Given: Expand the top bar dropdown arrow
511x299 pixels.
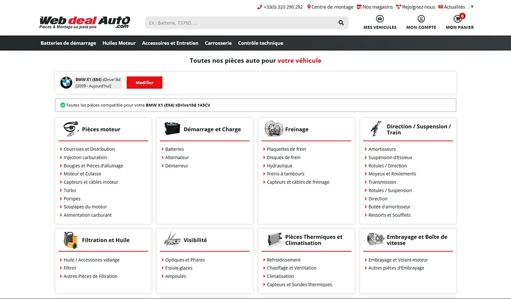Looking at the screenshot, I should [472, 7].
